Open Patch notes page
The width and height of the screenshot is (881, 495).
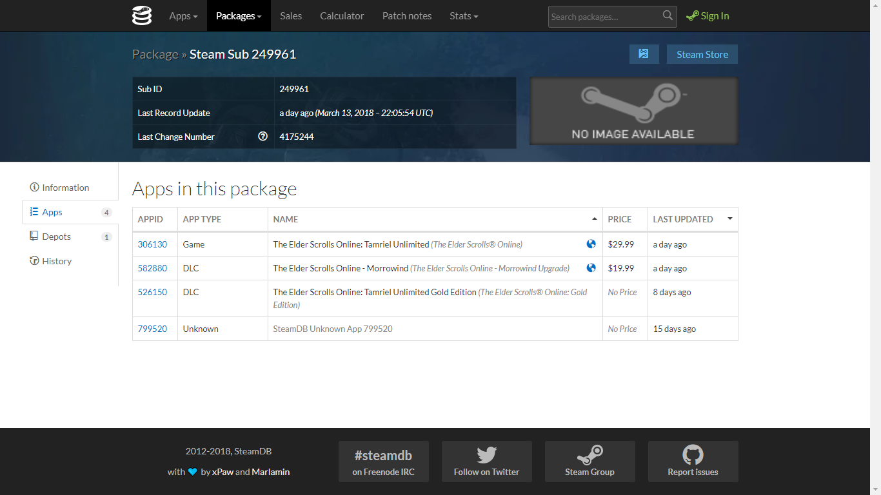click(x=407, y=15)
